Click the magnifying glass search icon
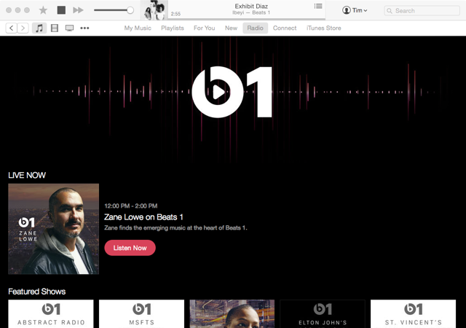This screenshot has width=466, height=328. [390, 11]
